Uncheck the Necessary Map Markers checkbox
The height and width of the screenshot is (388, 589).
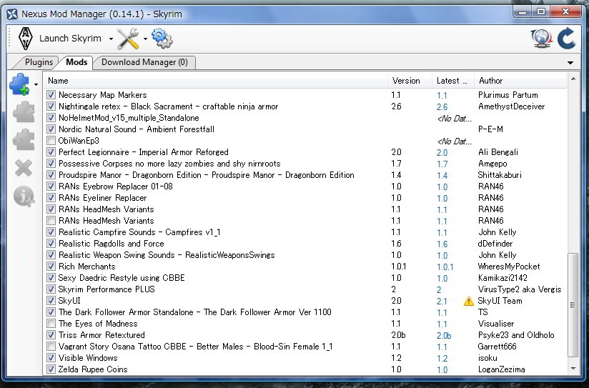point(51,95)
